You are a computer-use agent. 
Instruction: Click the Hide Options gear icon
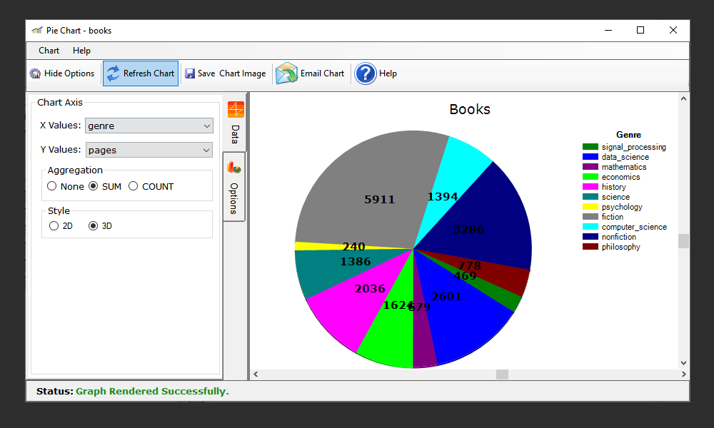pyautogui.click(x=35, y=73)
